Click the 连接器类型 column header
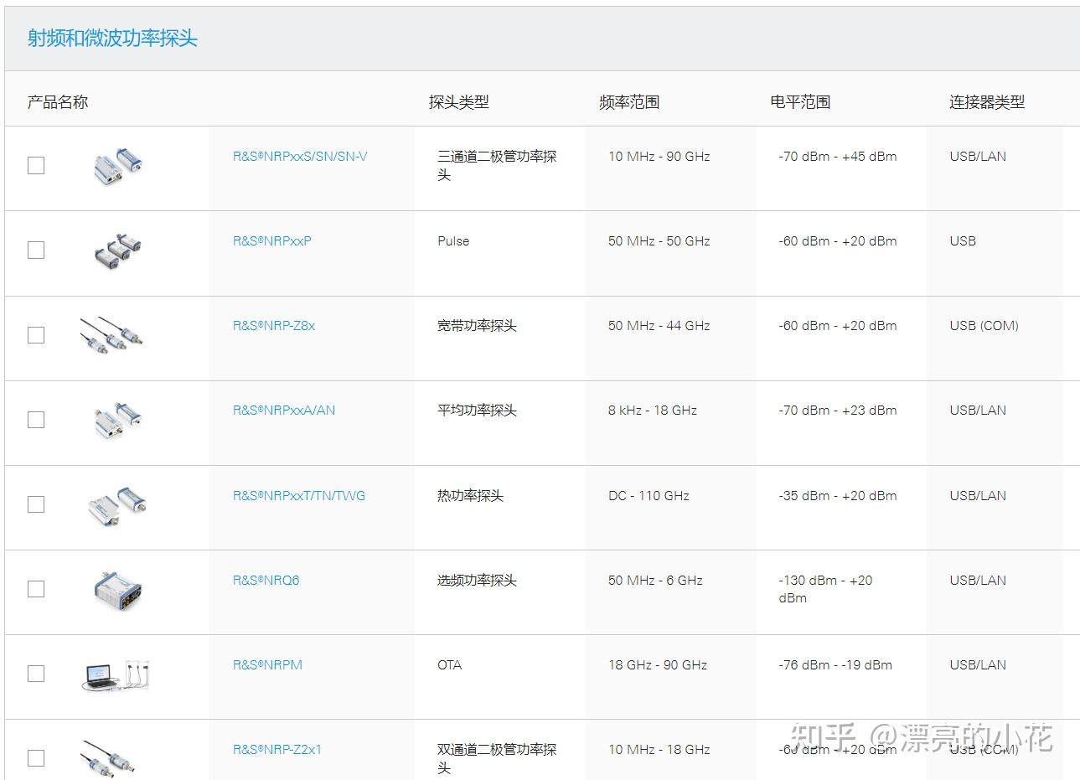 tap(987, 102)
